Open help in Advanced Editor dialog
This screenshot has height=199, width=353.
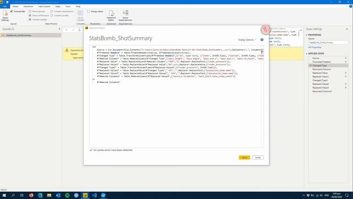click(262, 40)
